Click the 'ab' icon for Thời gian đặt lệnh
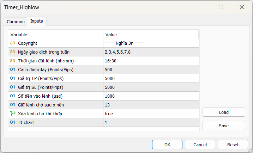The image size is (253, 153). [13, 61]
